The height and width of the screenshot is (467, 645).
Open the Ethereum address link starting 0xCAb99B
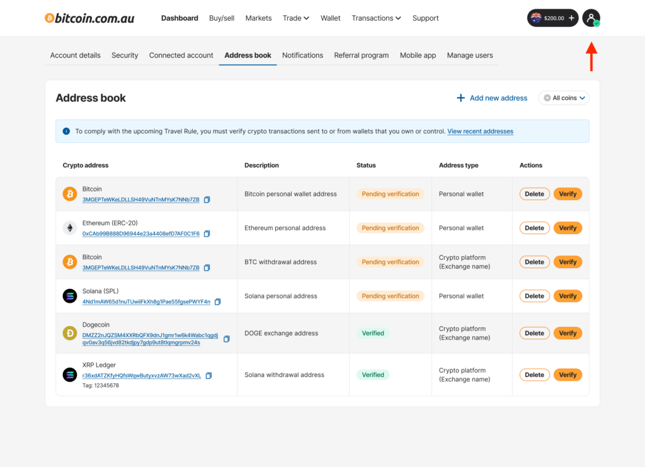[140, 234]
